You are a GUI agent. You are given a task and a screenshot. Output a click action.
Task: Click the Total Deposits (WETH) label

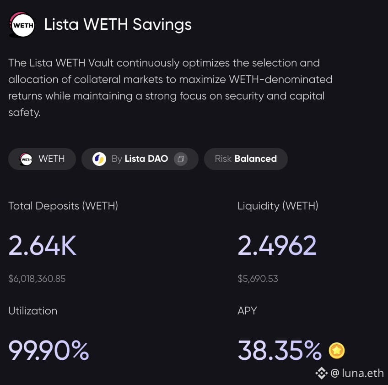click(x=63, y=206)
